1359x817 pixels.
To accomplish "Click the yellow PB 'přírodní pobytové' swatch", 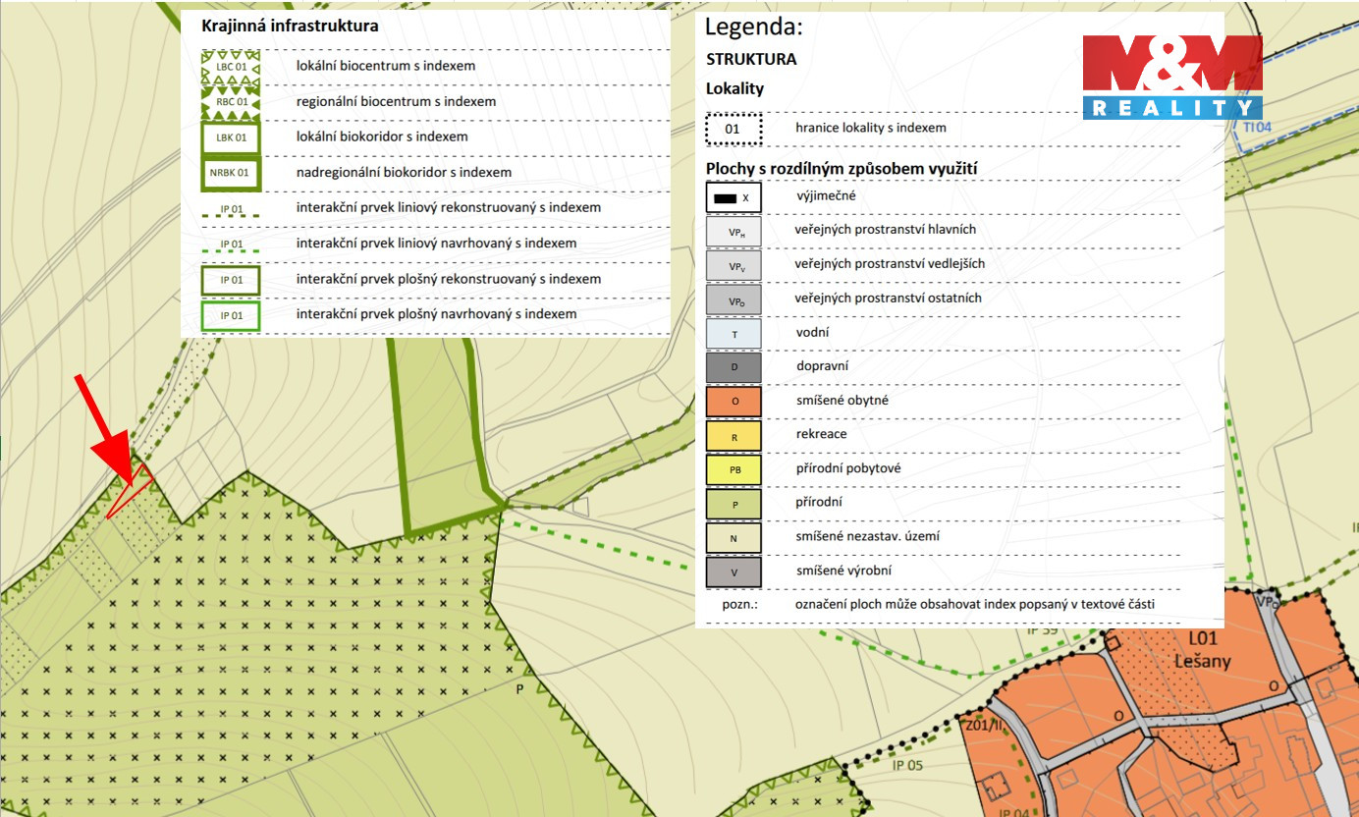I will (733, 469).
